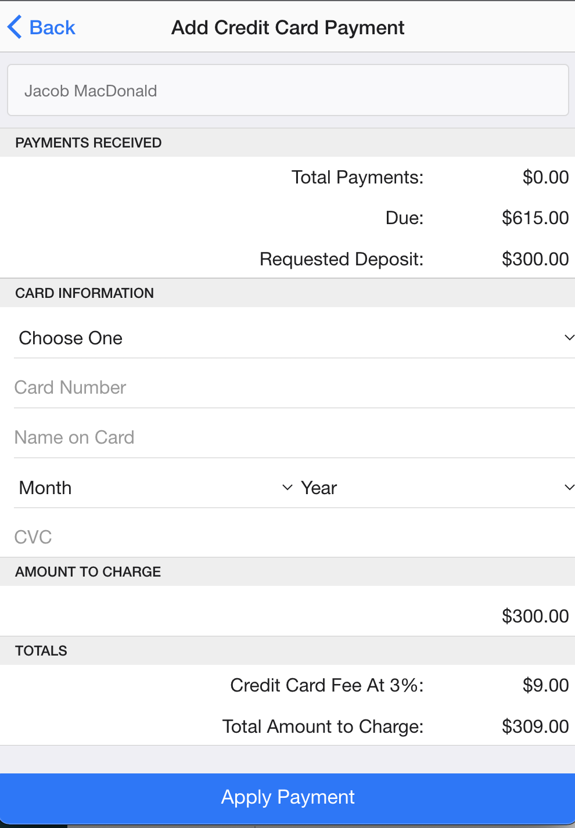Click the chevron arrow next to Month
Image resolution: width=575 pixels, height=828 pixels.
287,488
